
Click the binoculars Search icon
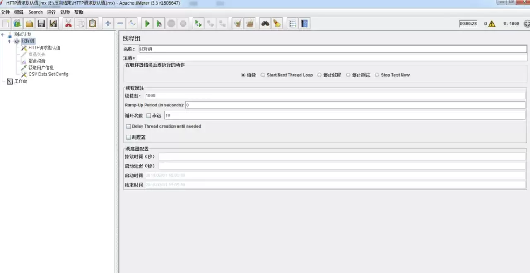(265, 24)
